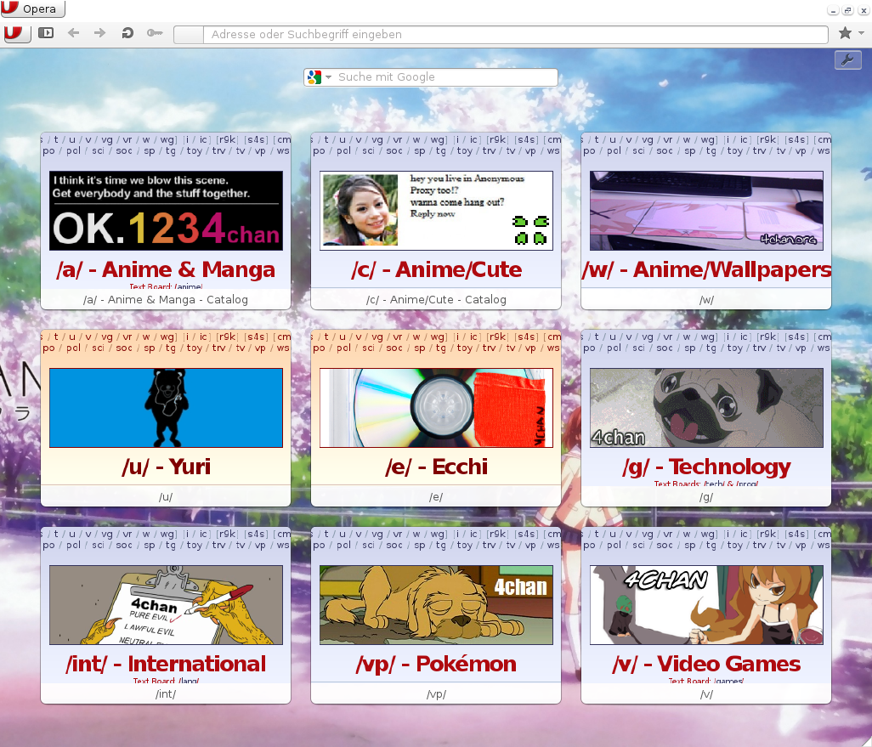
Task: Open the /u/ - Yuri speed dial tile
Action: pos(166,418)
